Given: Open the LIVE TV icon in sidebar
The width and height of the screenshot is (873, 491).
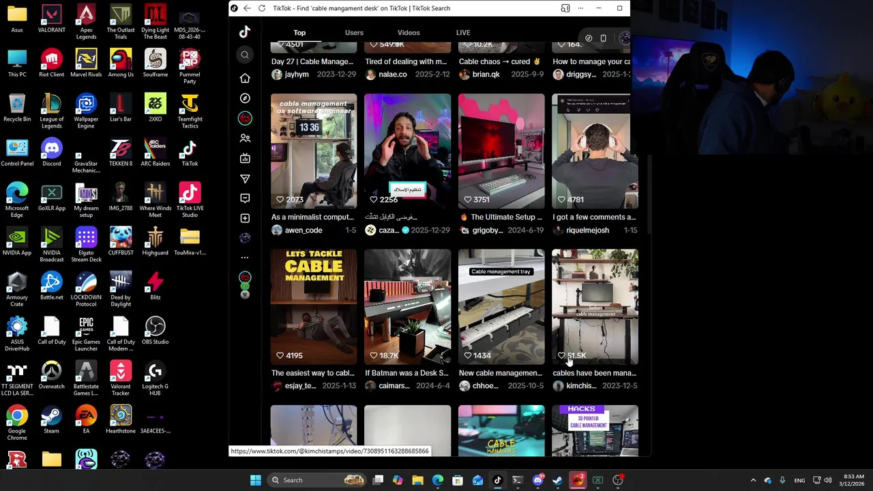Looking at the screenshot, I should tap(245, 158).
